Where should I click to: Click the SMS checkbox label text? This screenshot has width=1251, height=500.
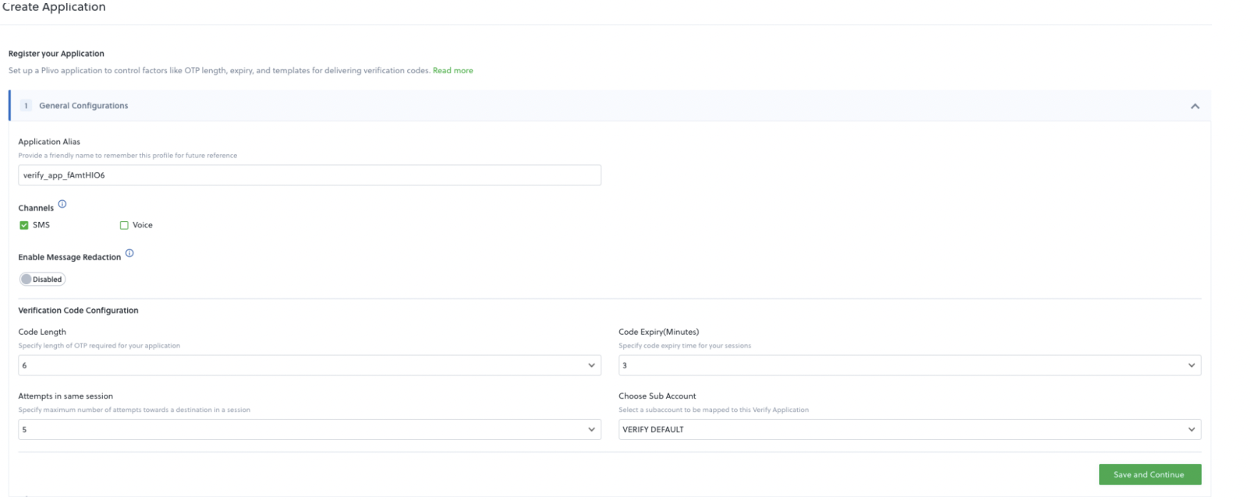(41, 225)
